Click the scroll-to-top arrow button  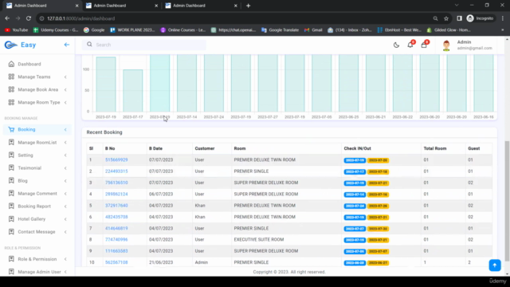point(495,265)
